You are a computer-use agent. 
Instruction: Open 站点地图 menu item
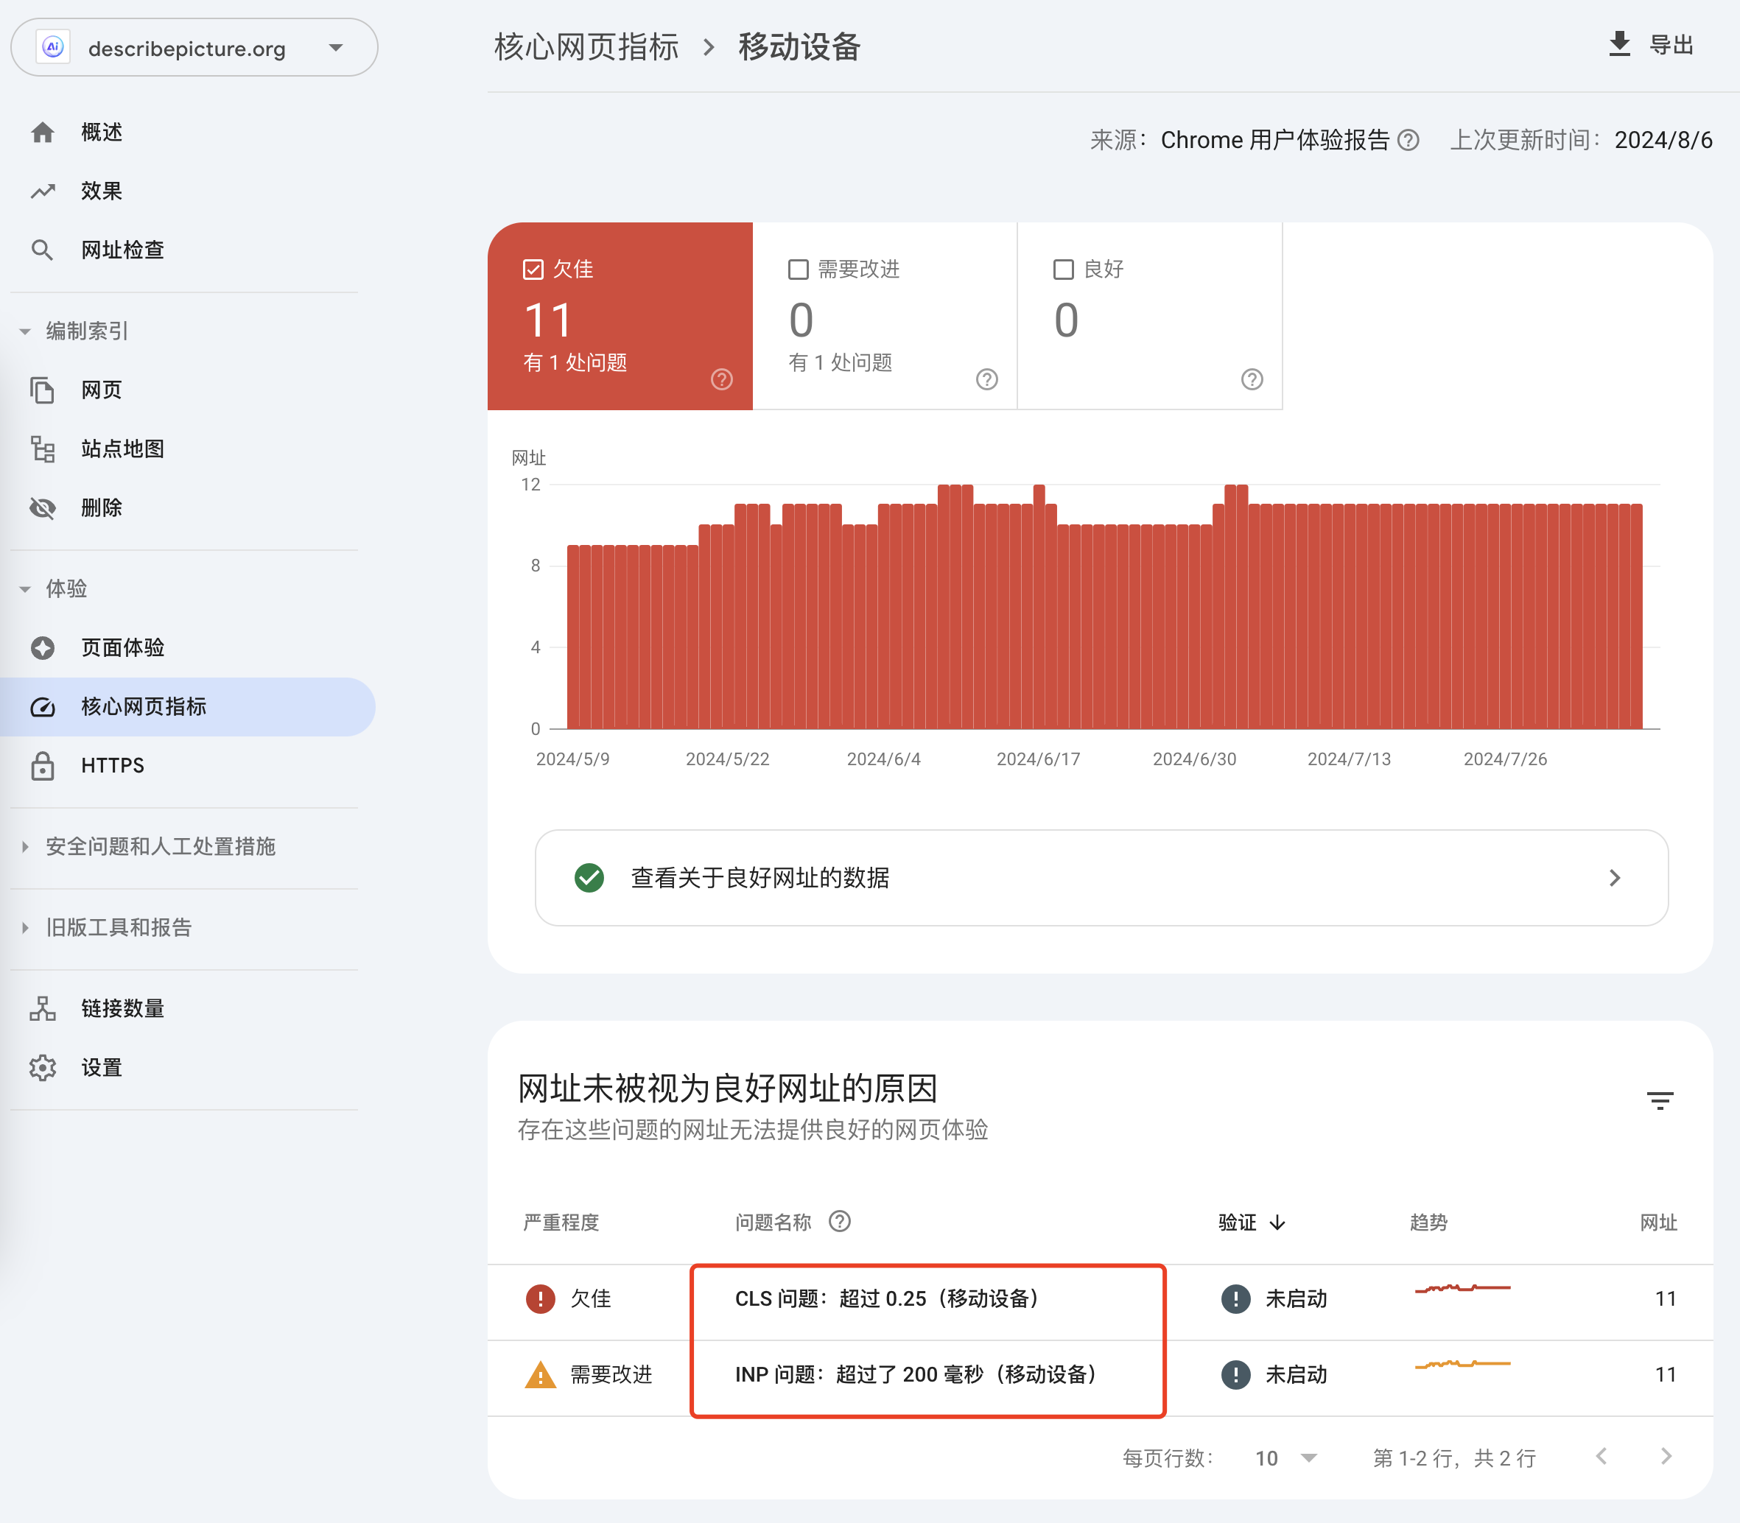[187, 449]
